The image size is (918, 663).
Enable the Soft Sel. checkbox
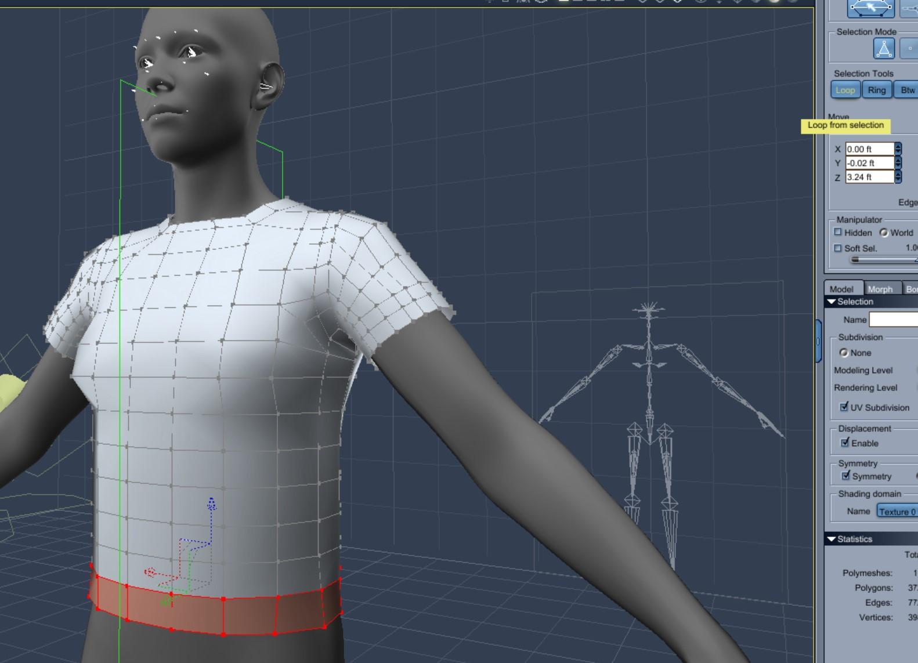838,248
